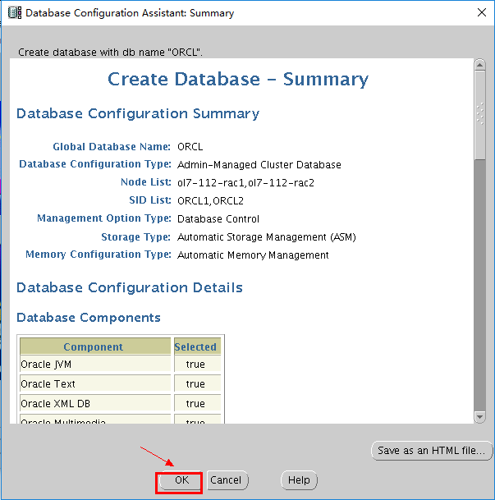Image resolution: width=495 pixels, height=500 pixels.
Task: Select 'Admin-Managed Cluster Database' value
Action: pyautogui.click(x=259, y=164)
